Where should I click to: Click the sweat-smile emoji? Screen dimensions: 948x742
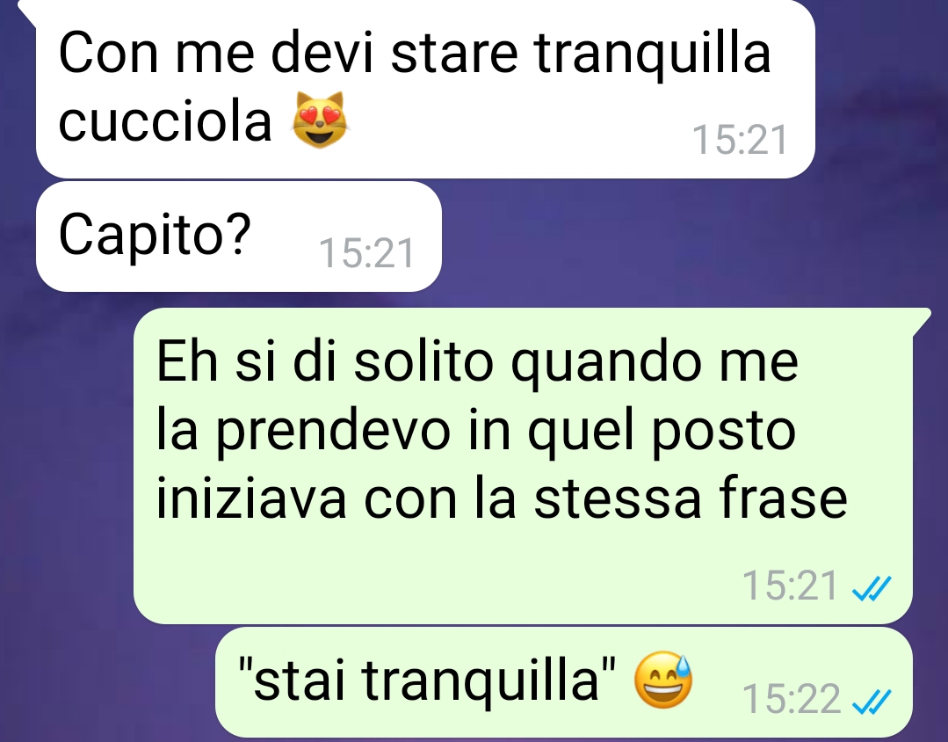point(663,680)
